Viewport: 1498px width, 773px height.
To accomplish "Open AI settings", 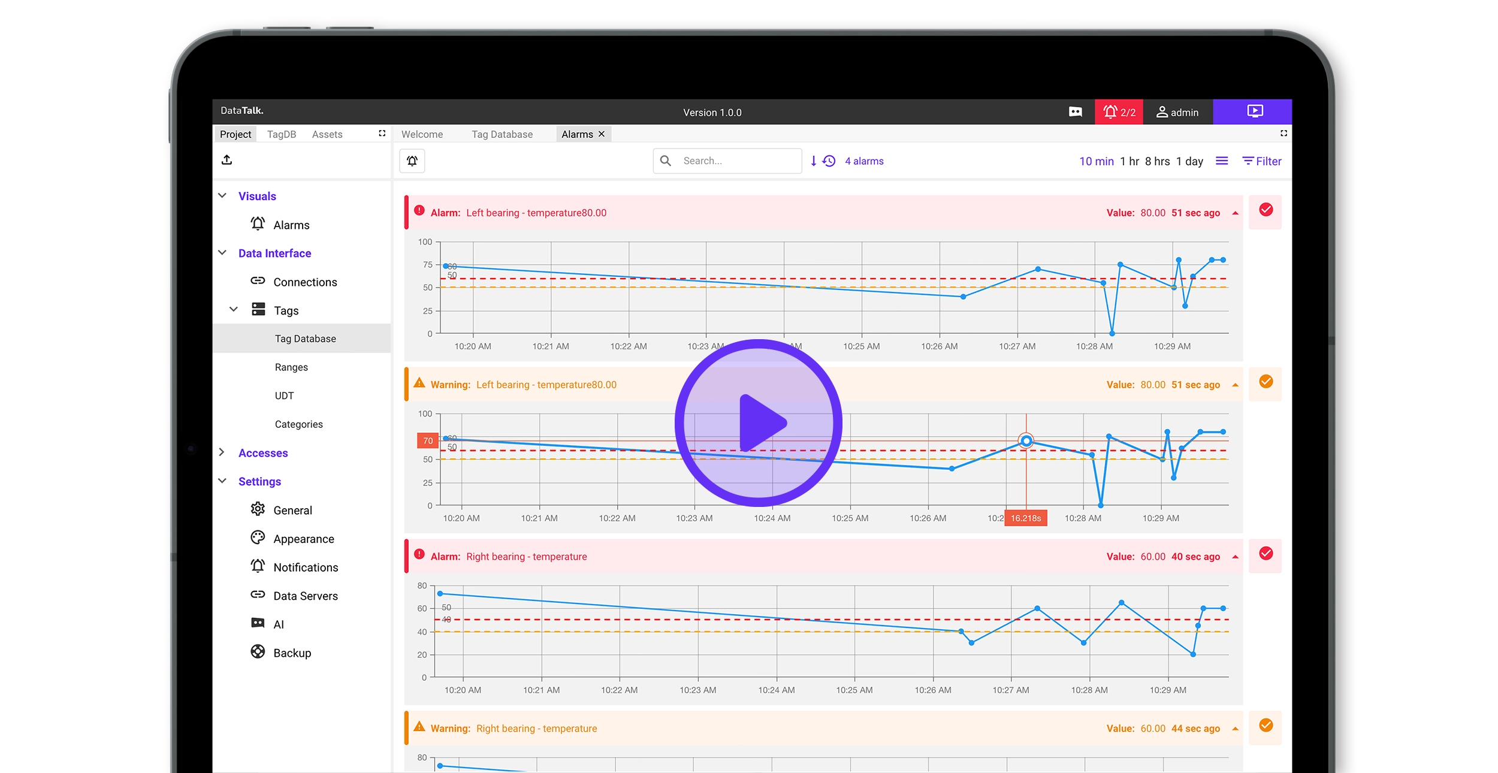I will (267, 624).
